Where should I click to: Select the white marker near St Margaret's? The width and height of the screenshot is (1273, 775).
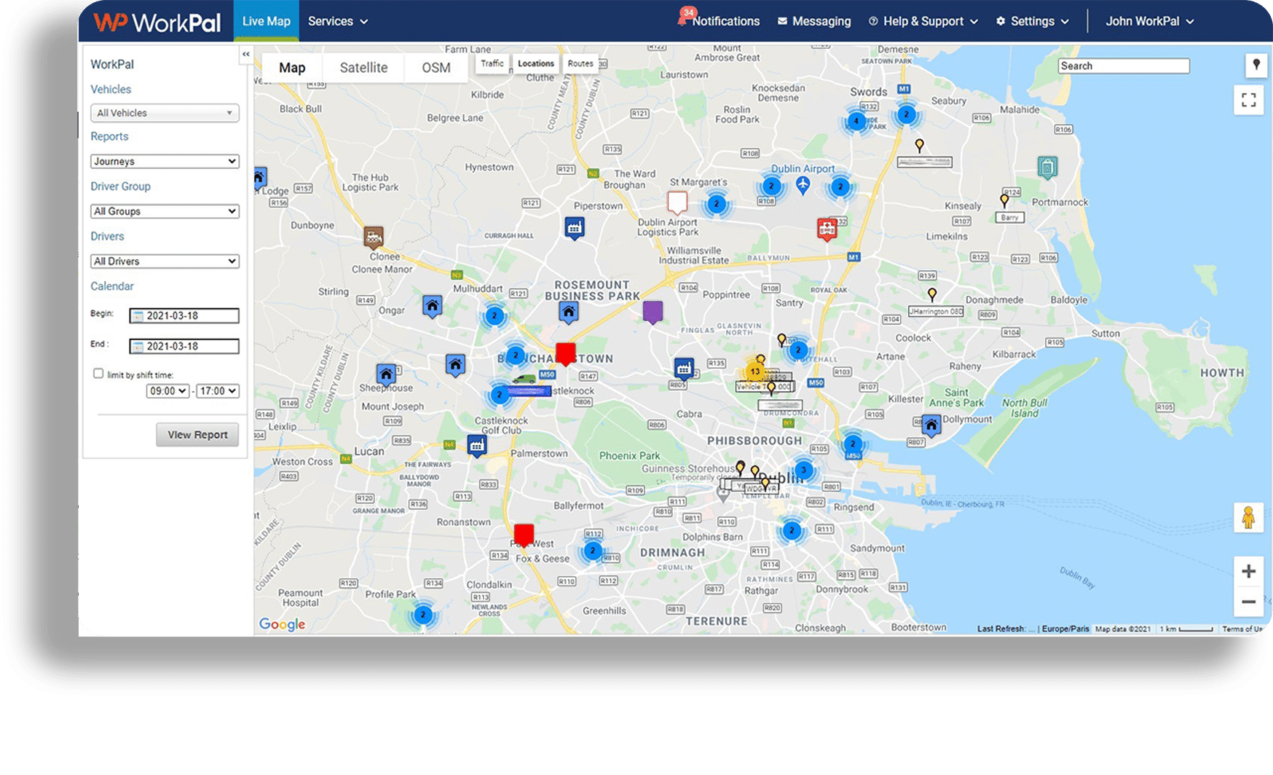click(x=677, y=202)
